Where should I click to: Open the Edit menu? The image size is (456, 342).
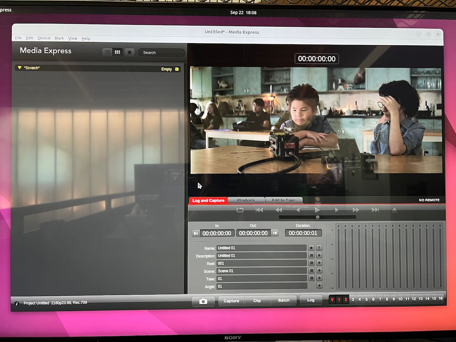click(30, 38)
